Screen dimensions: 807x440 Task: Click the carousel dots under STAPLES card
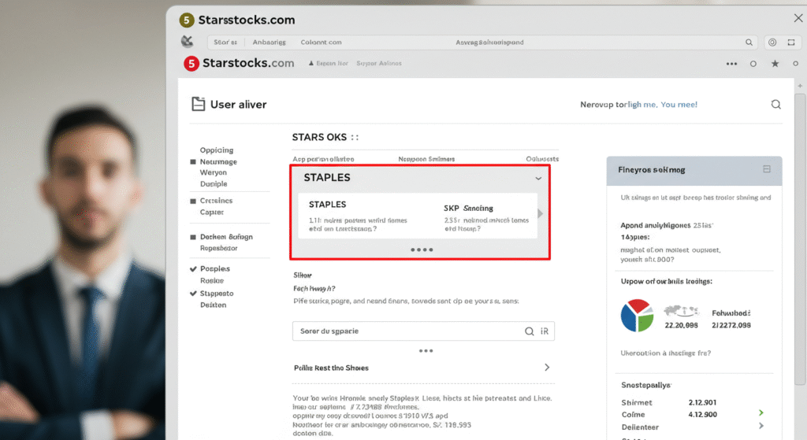click(422, 250)
